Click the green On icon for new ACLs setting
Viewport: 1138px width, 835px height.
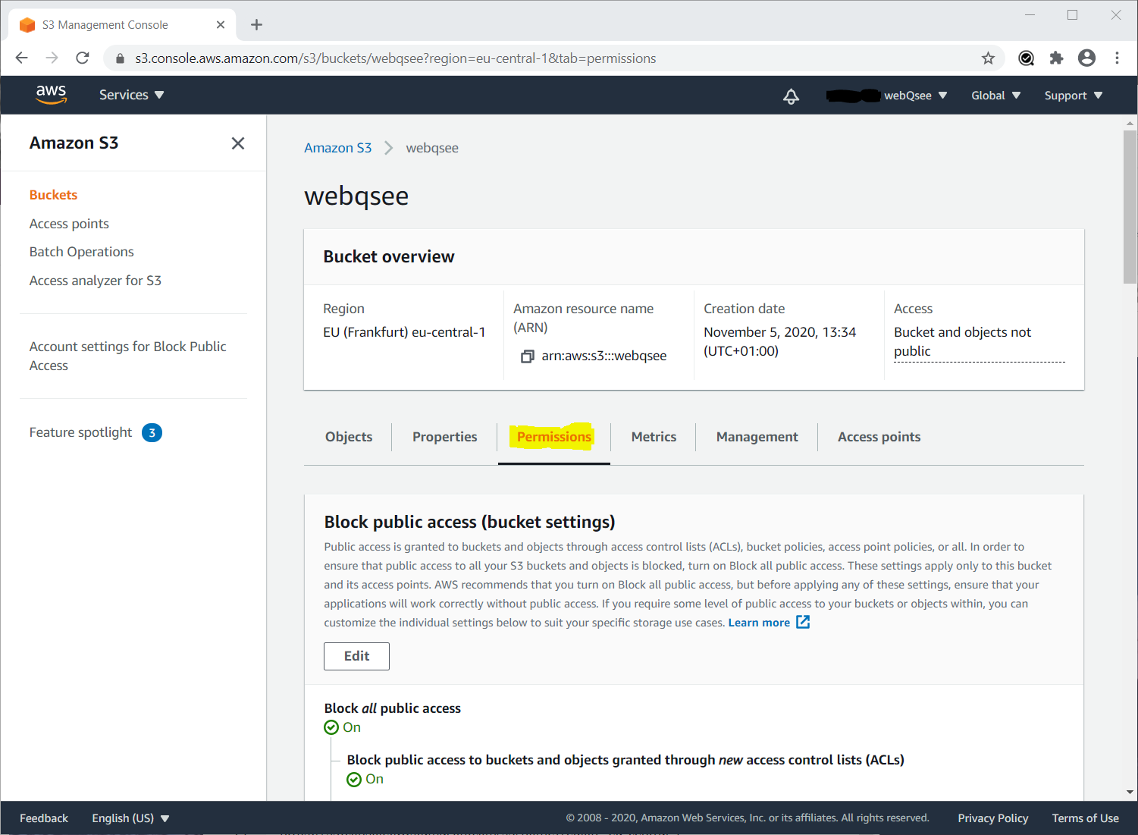354,779
